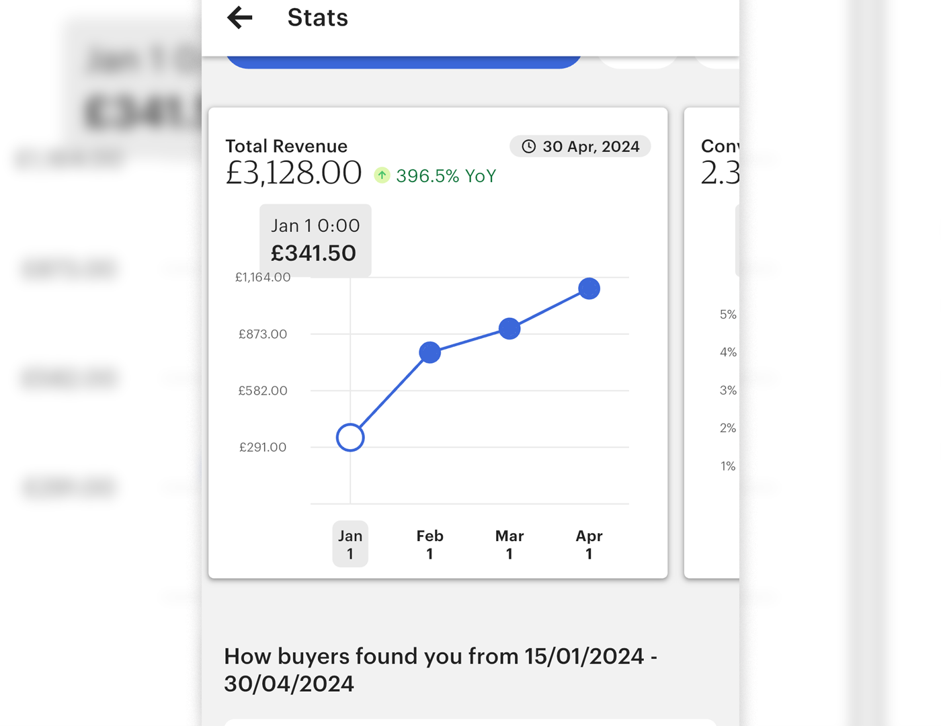Open the 30 Apr, 2024 date chip
Image resolution: width=941 pixels, height=726 pixels.
pyautogui.click(x=581, y=147)
